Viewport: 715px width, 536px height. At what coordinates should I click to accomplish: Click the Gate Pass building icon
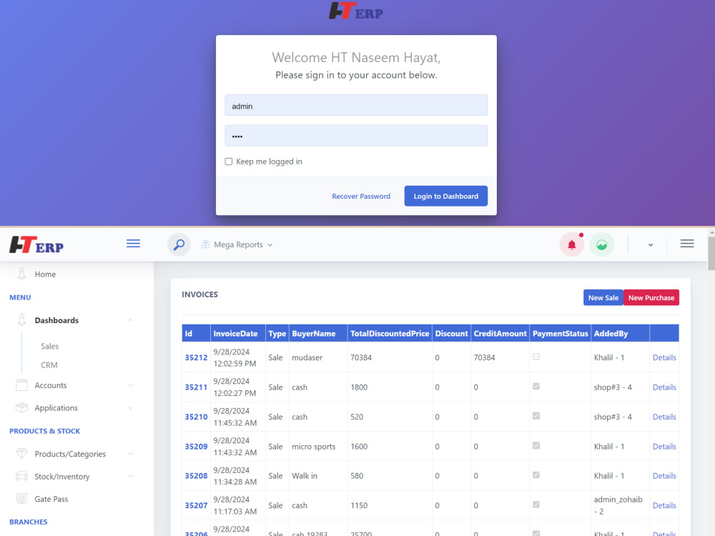click(x=21, y=499)
